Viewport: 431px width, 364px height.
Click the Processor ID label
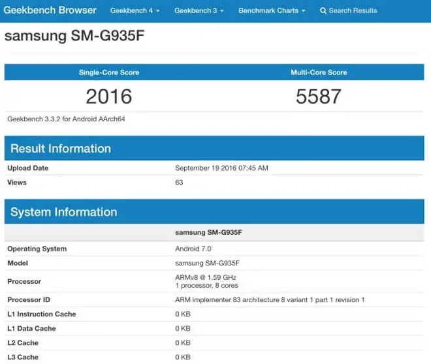29,300
